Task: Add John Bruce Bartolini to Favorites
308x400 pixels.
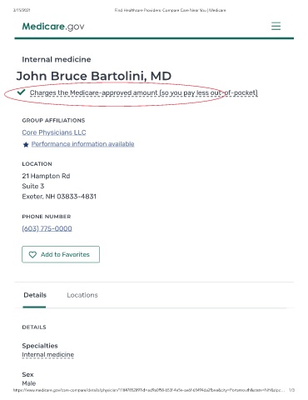Action: coord(61,254)
